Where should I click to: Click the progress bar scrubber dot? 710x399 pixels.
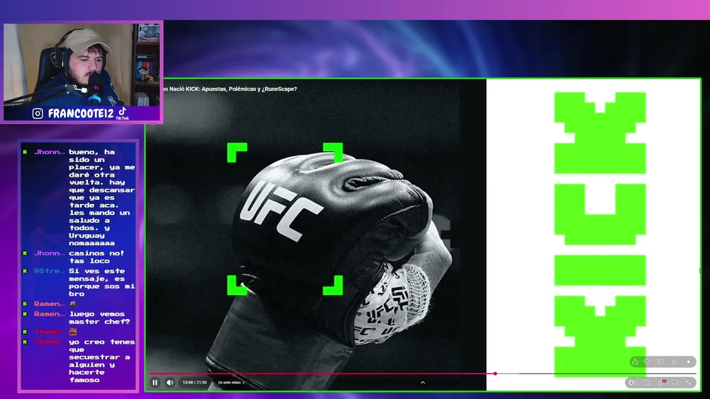tap(495, 374)
